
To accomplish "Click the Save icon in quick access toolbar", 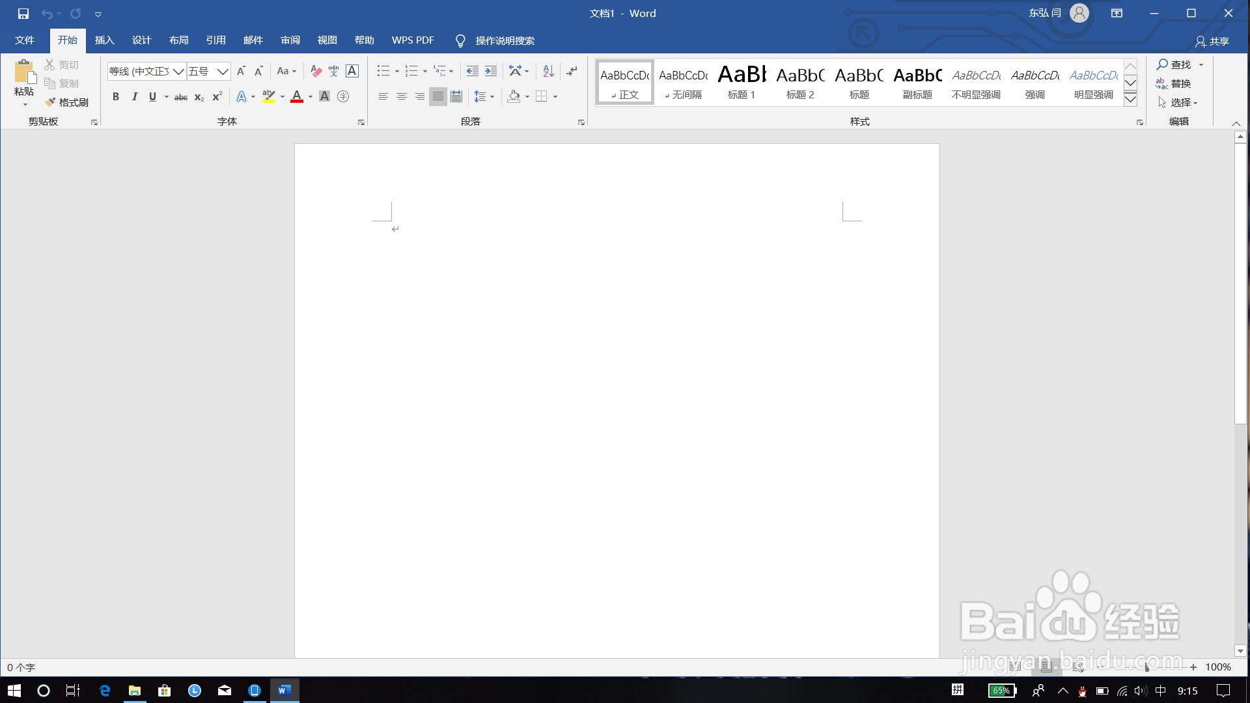I will tap(23, 14).
